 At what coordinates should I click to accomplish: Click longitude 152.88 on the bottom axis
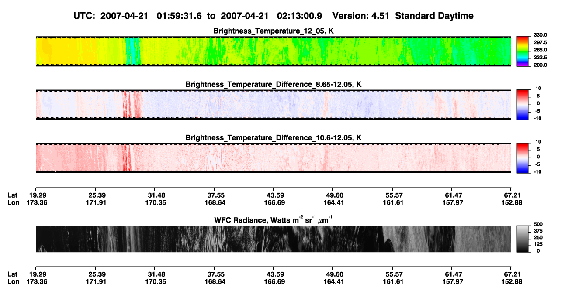pyautogui.click(x=512, y=282)
